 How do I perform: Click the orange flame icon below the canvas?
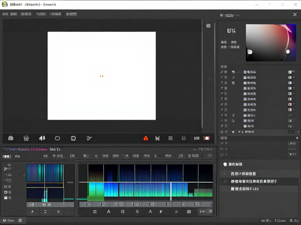(x=146, y=138)
